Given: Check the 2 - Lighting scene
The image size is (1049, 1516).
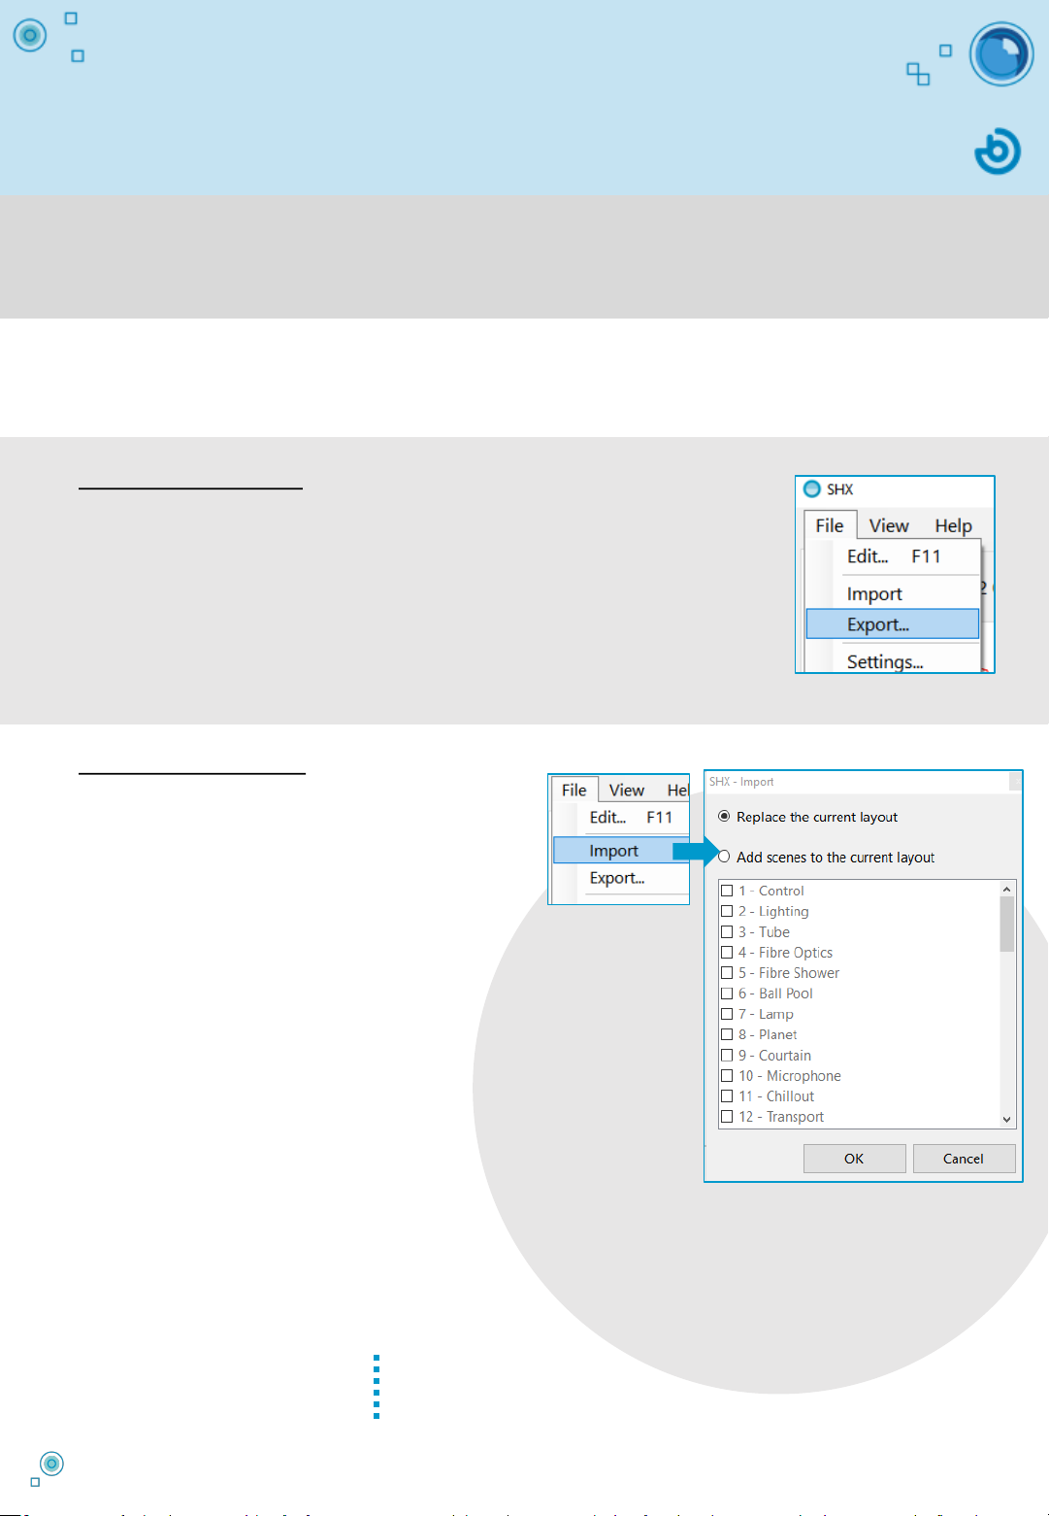Looking at the screenshot, I should click(727, 911).
